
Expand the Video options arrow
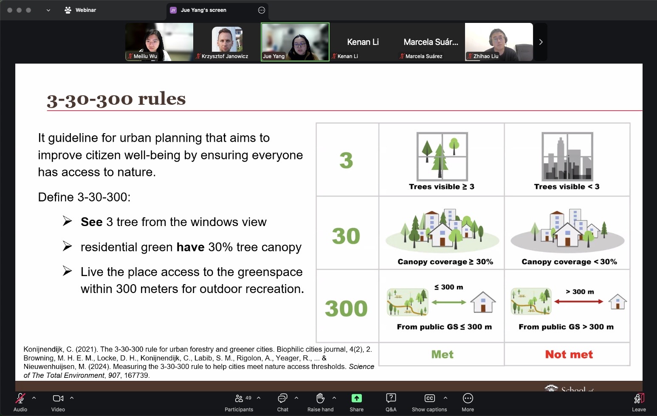pyautogui.click(x=72, y=398)
